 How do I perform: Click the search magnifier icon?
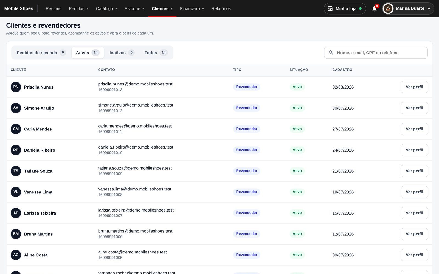(331, 53)
